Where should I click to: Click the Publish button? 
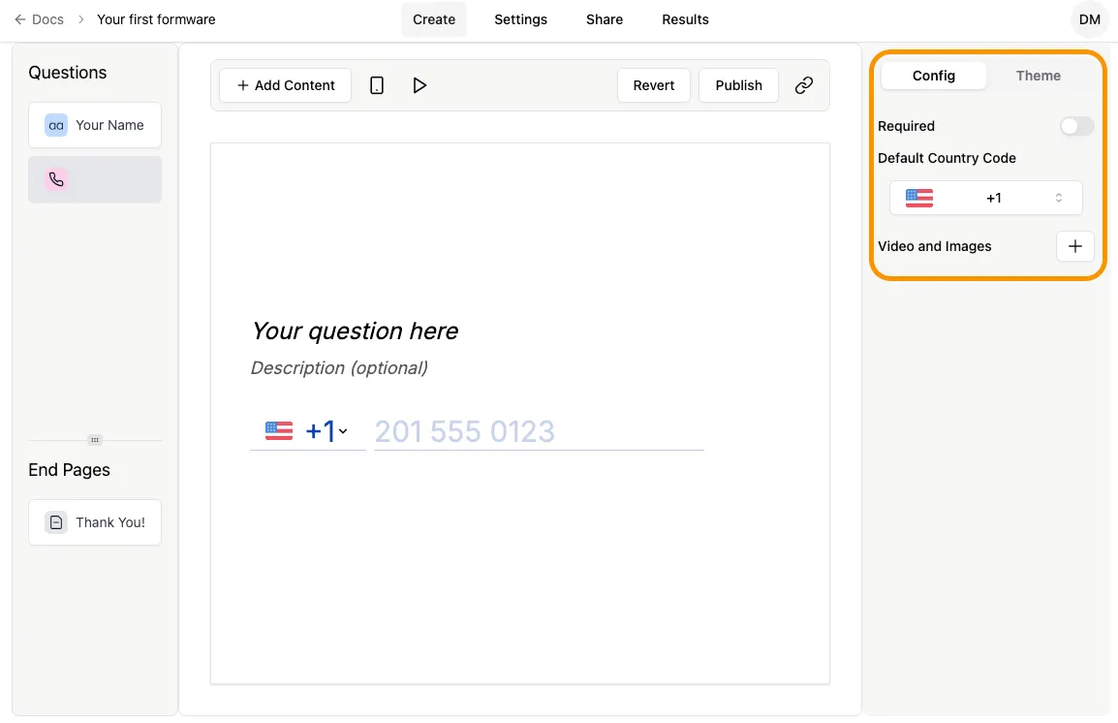(x=738, y=85)
